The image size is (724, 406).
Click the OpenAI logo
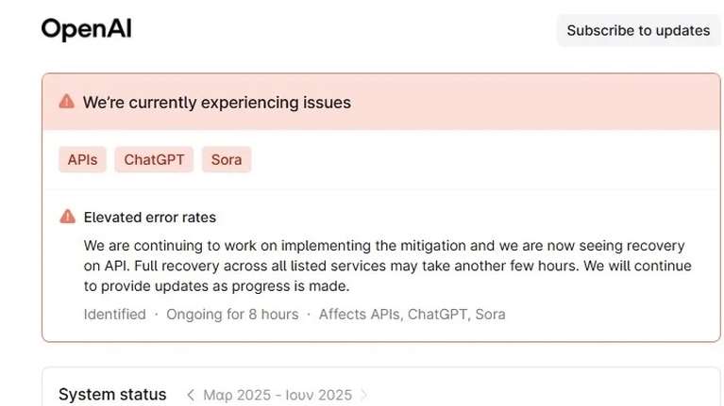click(x=86, y=30)
